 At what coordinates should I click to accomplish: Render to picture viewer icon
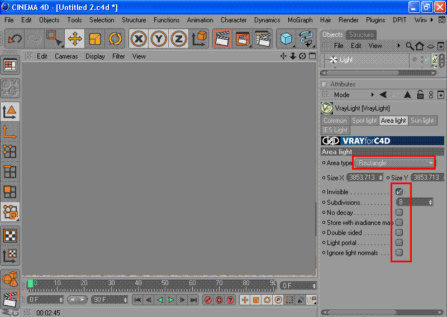click(x=242, y=38)
